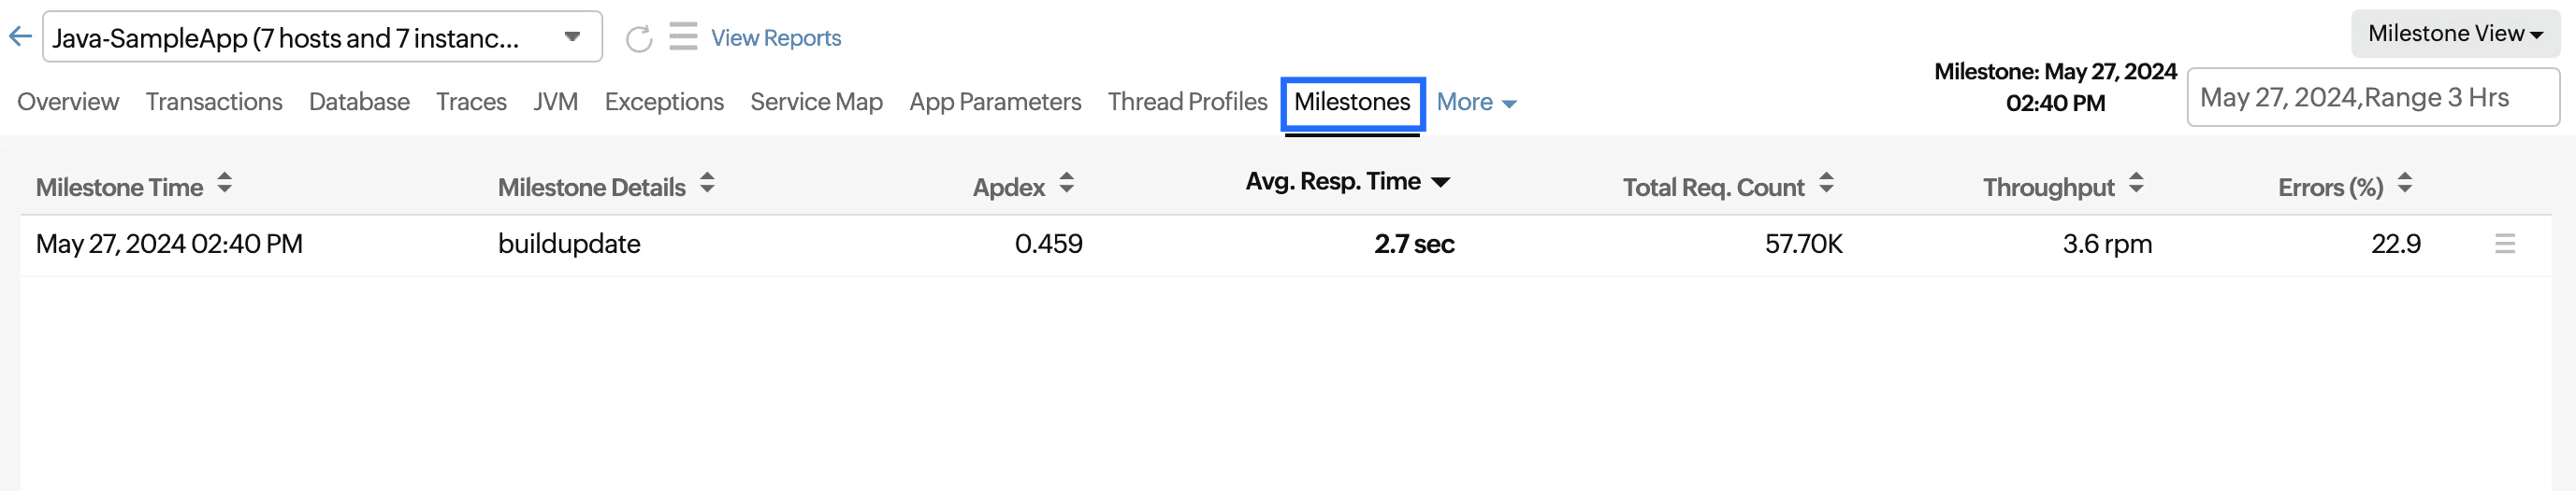Sort by Total Req. Count column
2576x491 pixels.
coord(1826,184)
